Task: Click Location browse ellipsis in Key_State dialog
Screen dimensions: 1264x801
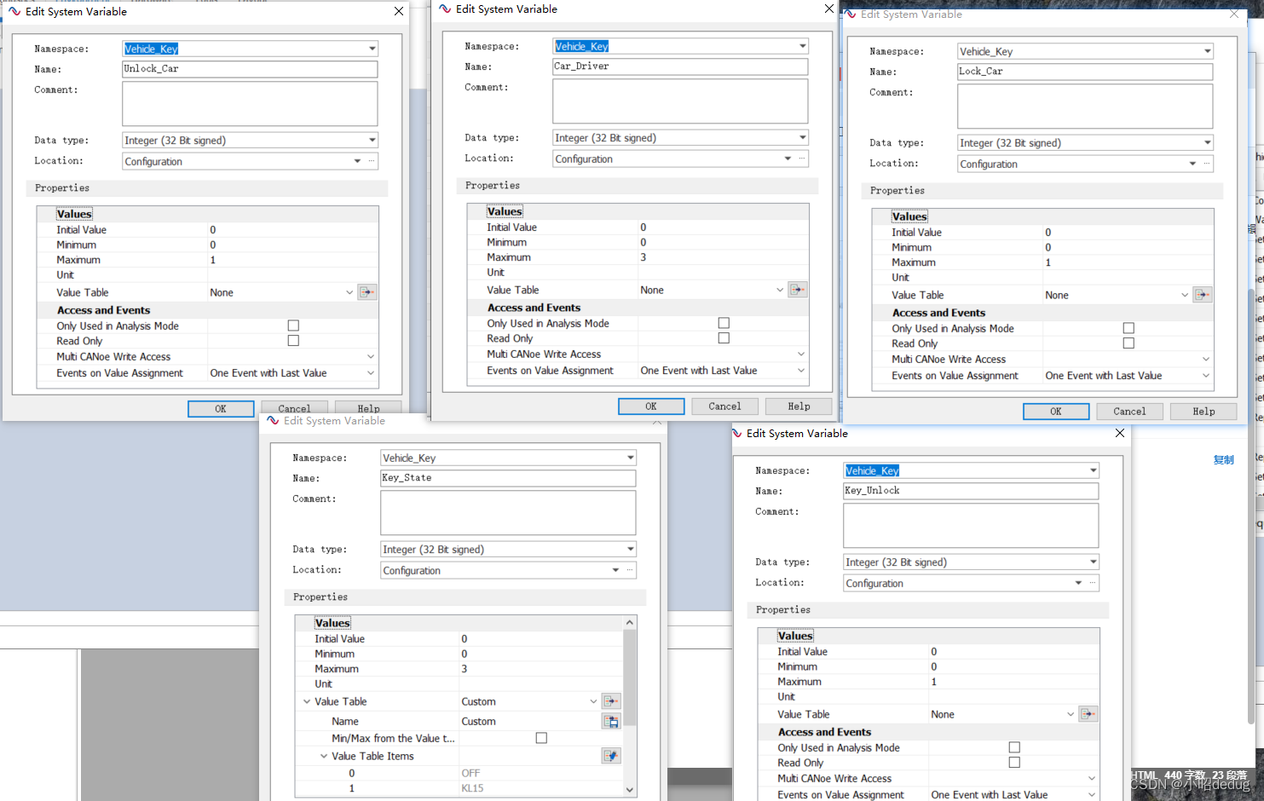Action: point(630,570)
